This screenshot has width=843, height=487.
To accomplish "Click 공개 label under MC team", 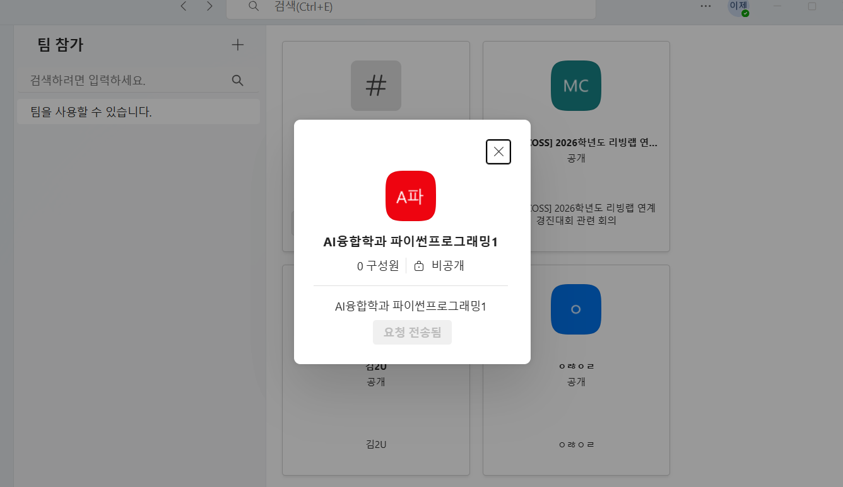I will pos(576,159).
